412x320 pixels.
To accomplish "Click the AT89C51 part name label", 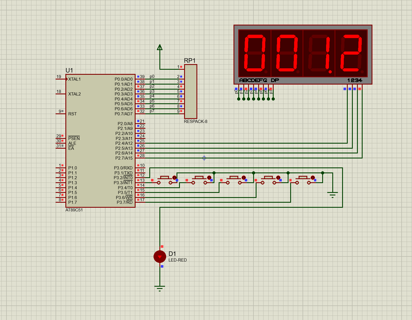I will (74, 210).
